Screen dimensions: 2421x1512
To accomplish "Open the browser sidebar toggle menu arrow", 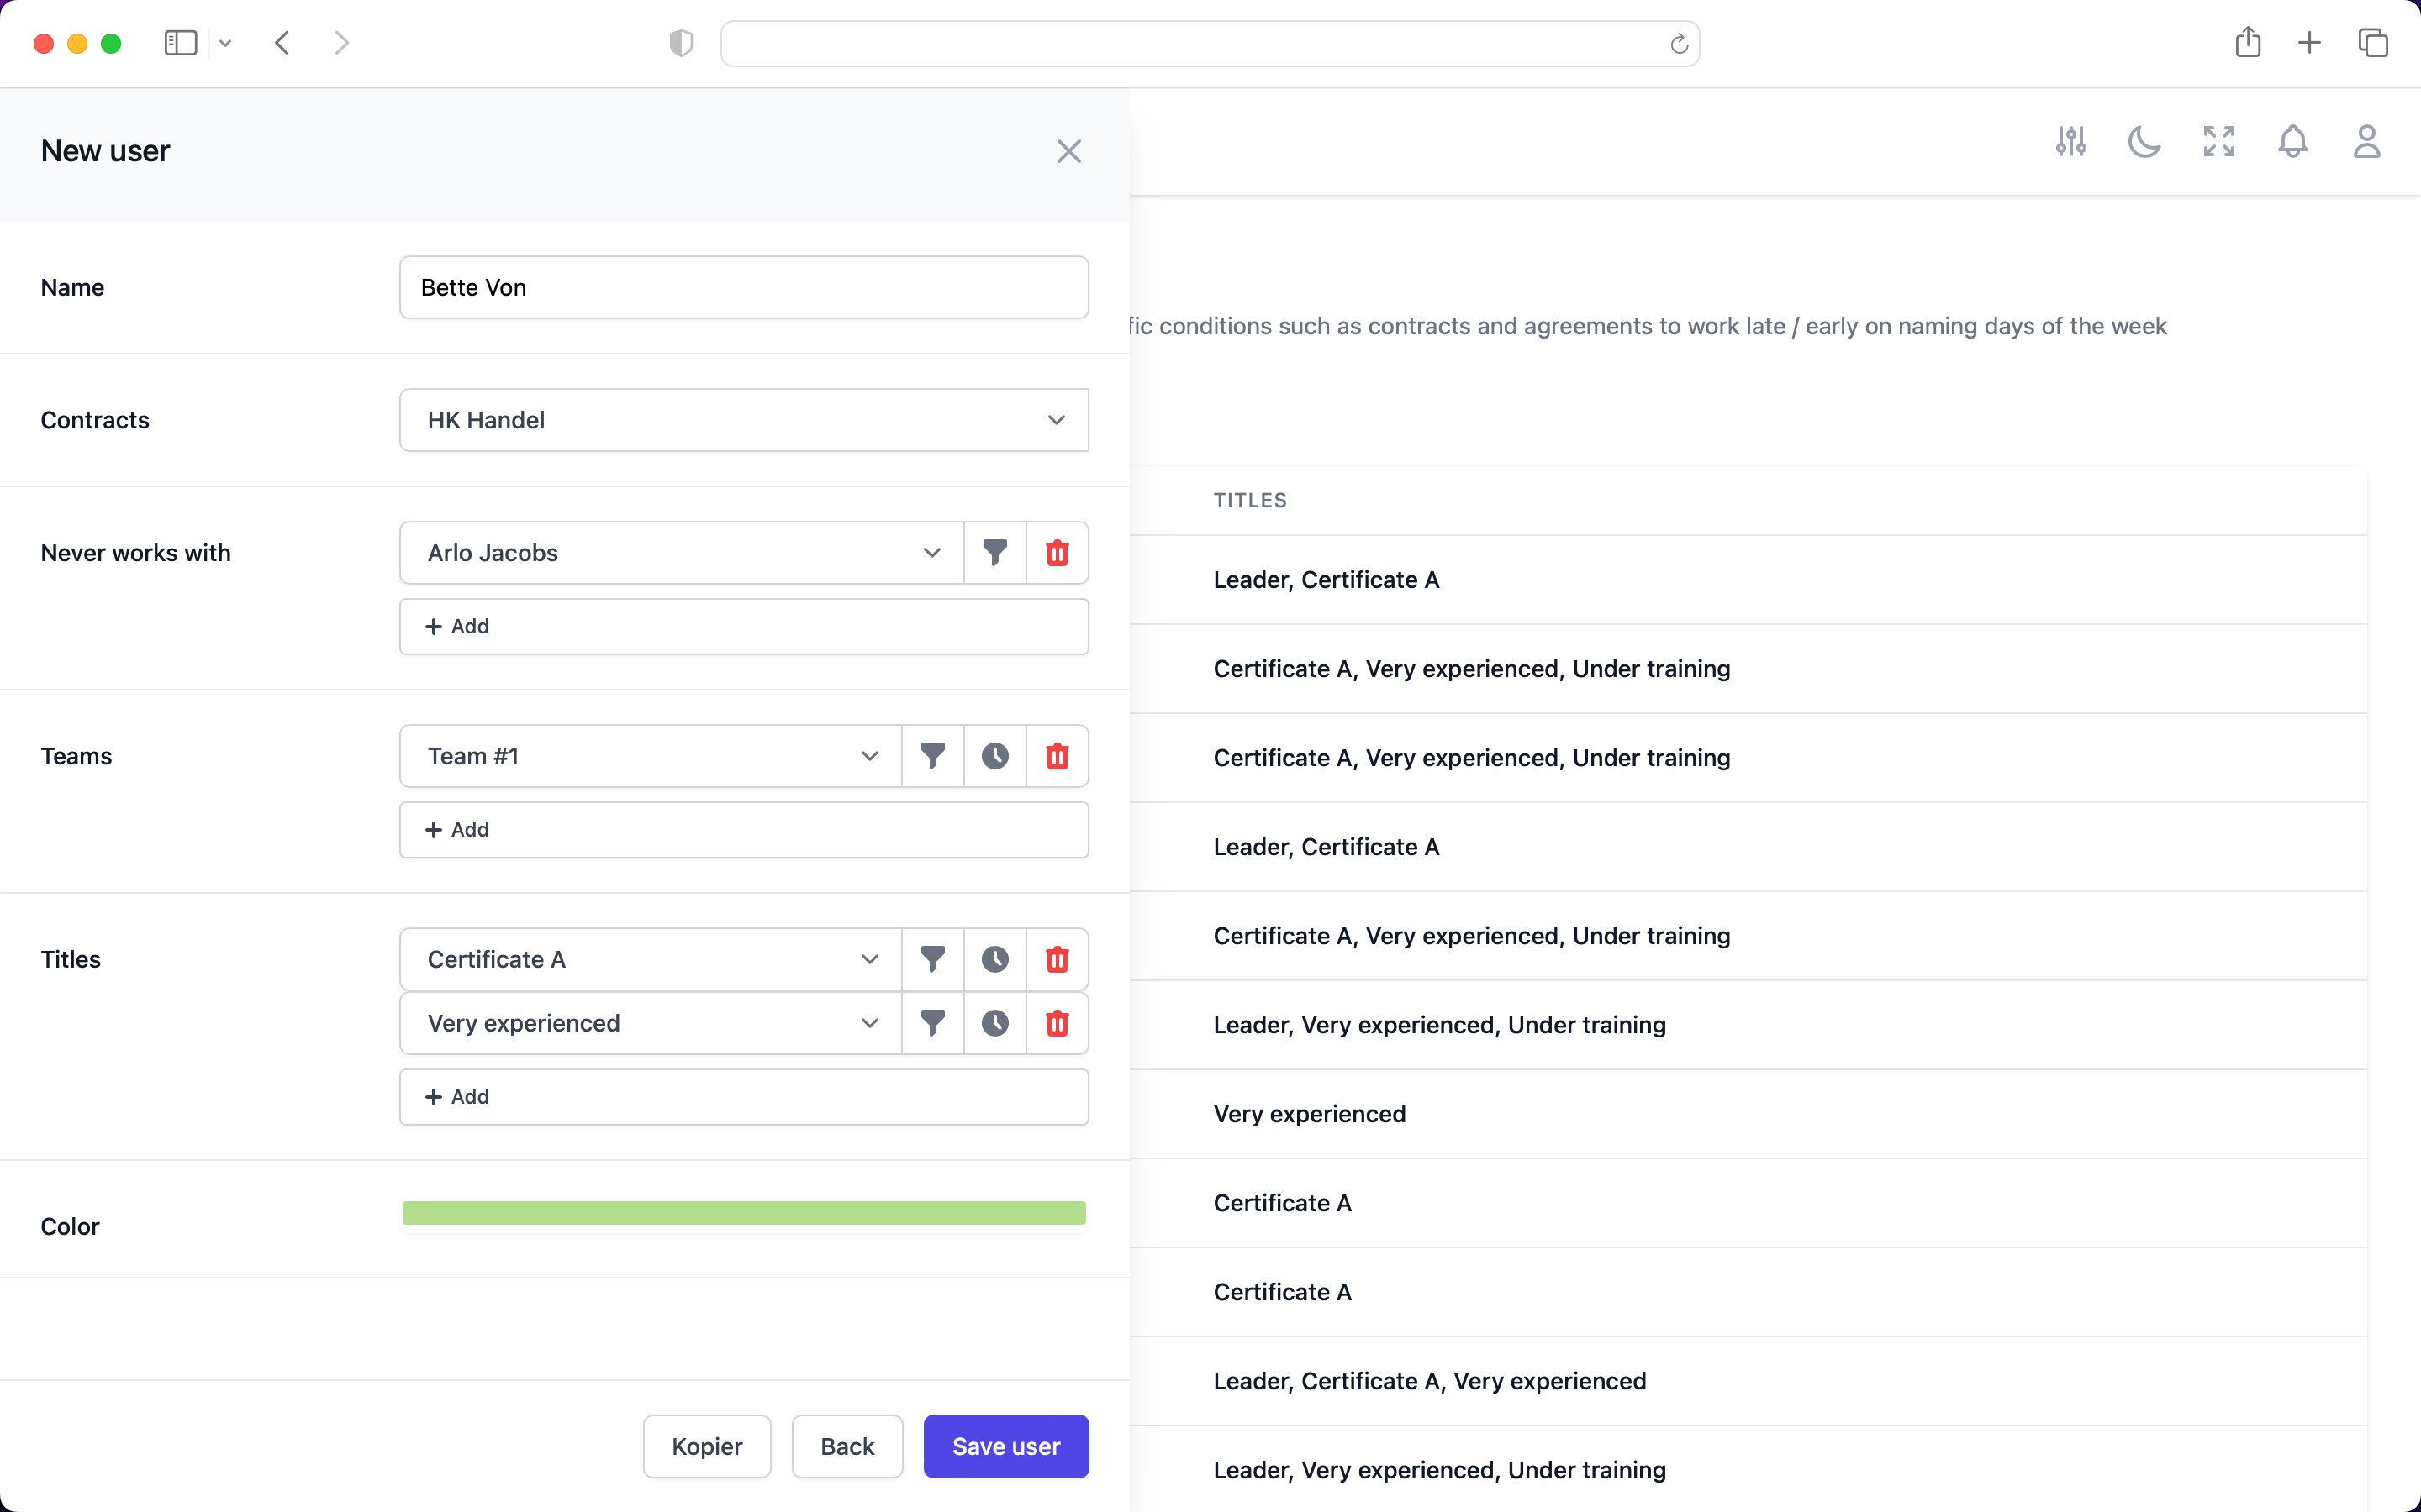I will [225, 43].
